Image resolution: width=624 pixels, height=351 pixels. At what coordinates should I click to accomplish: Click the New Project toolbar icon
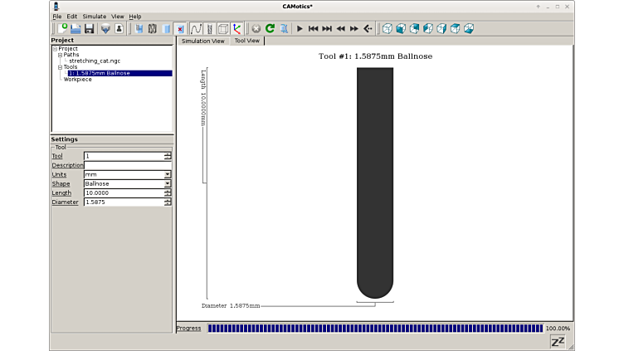click(x=62, y=28)
